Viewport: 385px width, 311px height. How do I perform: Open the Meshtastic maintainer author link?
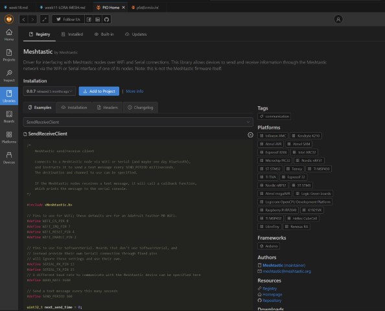point(284,266)
